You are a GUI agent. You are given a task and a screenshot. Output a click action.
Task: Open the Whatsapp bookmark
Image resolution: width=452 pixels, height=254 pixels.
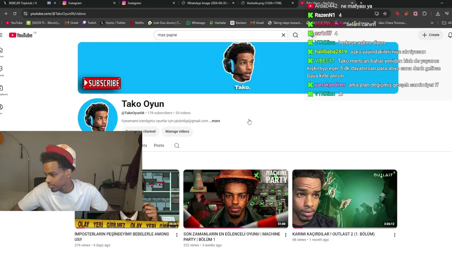pos(196,23)
